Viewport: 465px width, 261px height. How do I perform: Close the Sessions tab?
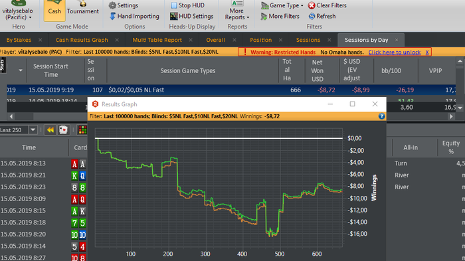click(329, 40)
